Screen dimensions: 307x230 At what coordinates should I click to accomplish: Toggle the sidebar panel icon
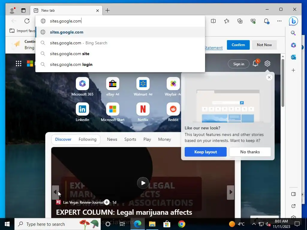tap(293, 194)
